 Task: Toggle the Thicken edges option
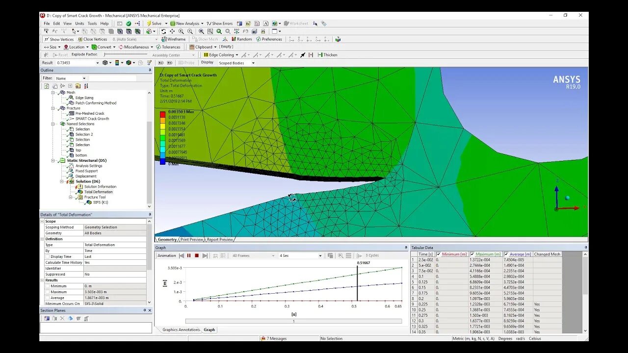(x=328, y=55)
